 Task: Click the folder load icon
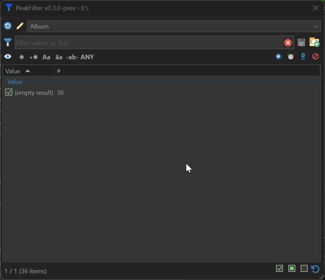pos(314,42)
